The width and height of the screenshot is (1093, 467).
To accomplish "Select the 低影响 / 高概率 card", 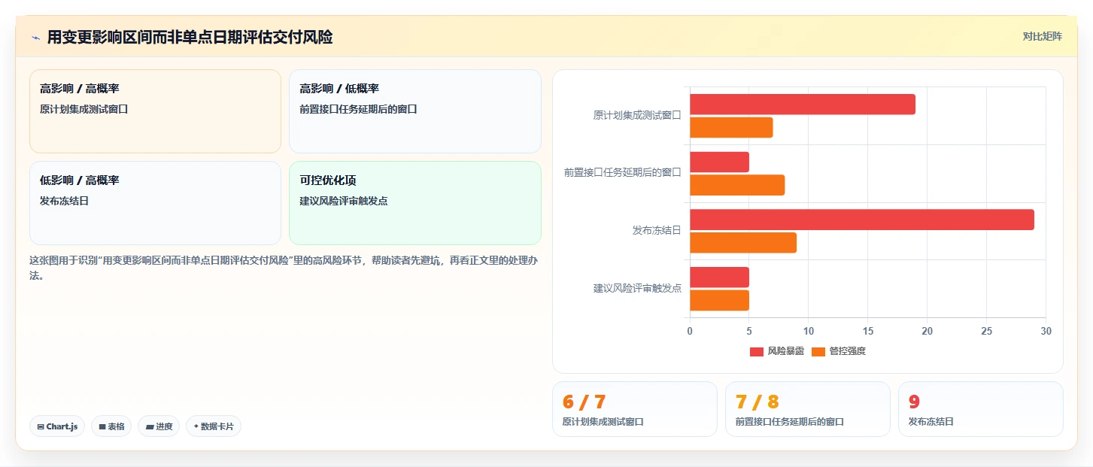I will coord(155,203).
